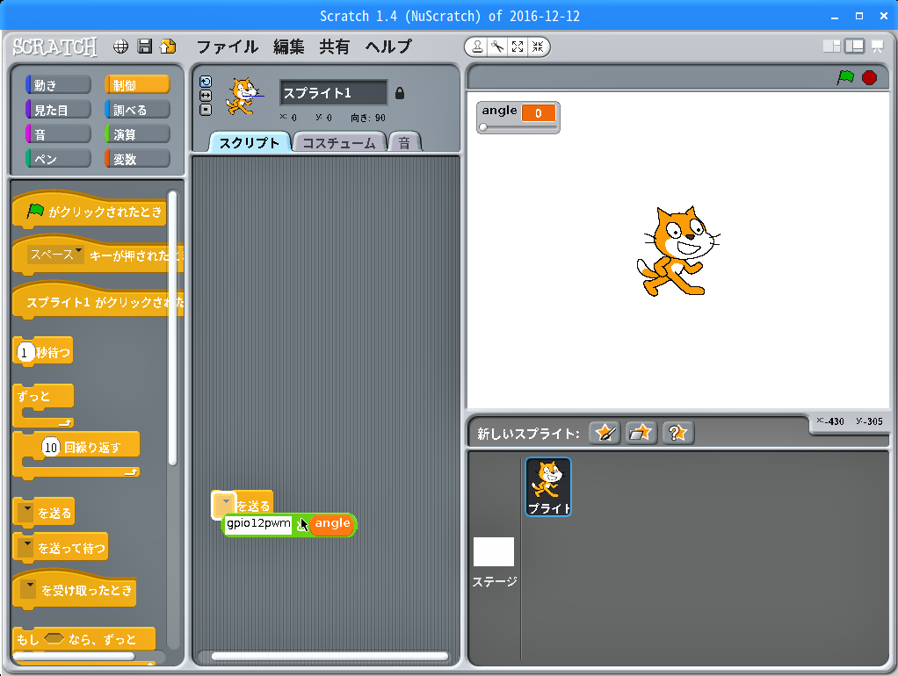Click the globe language icon
Screen dimensions: 898x676
tap(121, 47)
